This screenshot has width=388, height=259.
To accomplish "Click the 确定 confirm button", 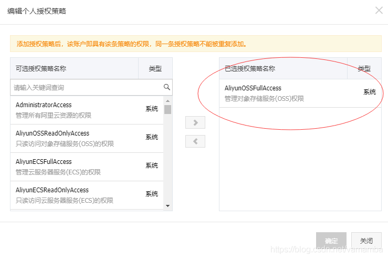I will [331, 241].
